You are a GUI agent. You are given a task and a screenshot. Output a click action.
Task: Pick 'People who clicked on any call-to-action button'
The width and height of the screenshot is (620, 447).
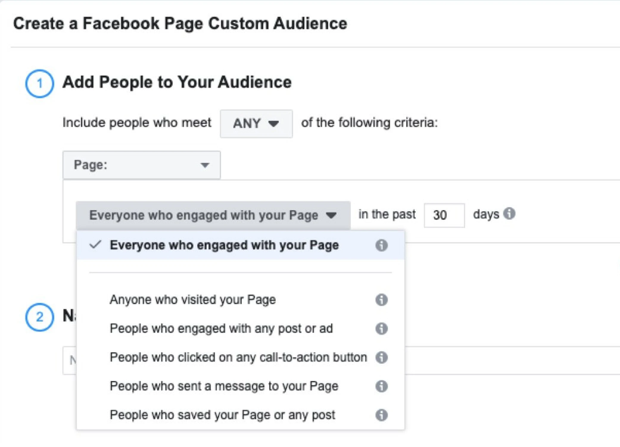pyautogui.click(x=238, y=357)
